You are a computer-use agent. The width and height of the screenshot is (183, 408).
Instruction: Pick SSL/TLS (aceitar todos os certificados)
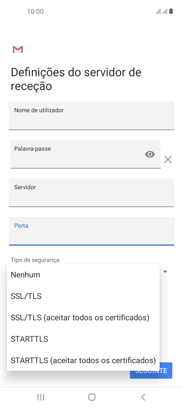(80, 318)
